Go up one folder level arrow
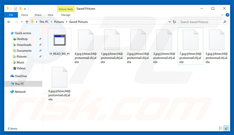 coord(27,22)
